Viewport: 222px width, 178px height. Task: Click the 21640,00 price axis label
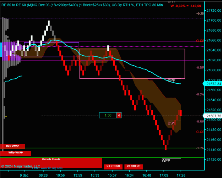(214, 50)
